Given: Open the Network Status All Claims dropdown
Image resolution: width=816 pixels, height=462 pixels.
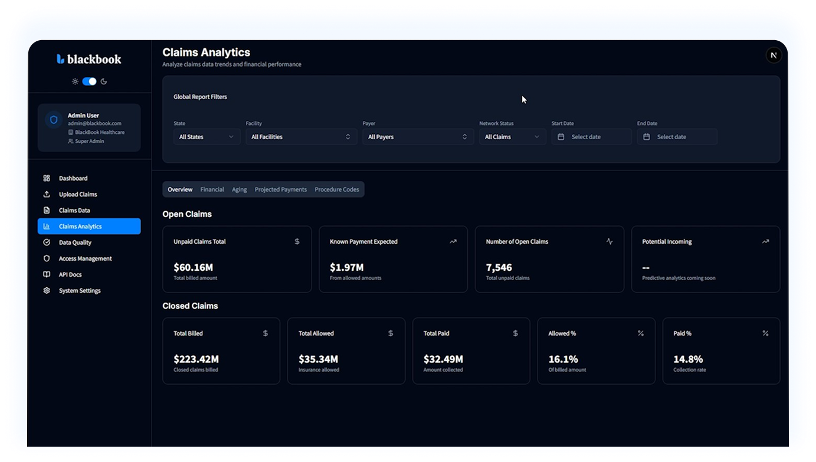Looking at the screenshot, I should 512,136.
